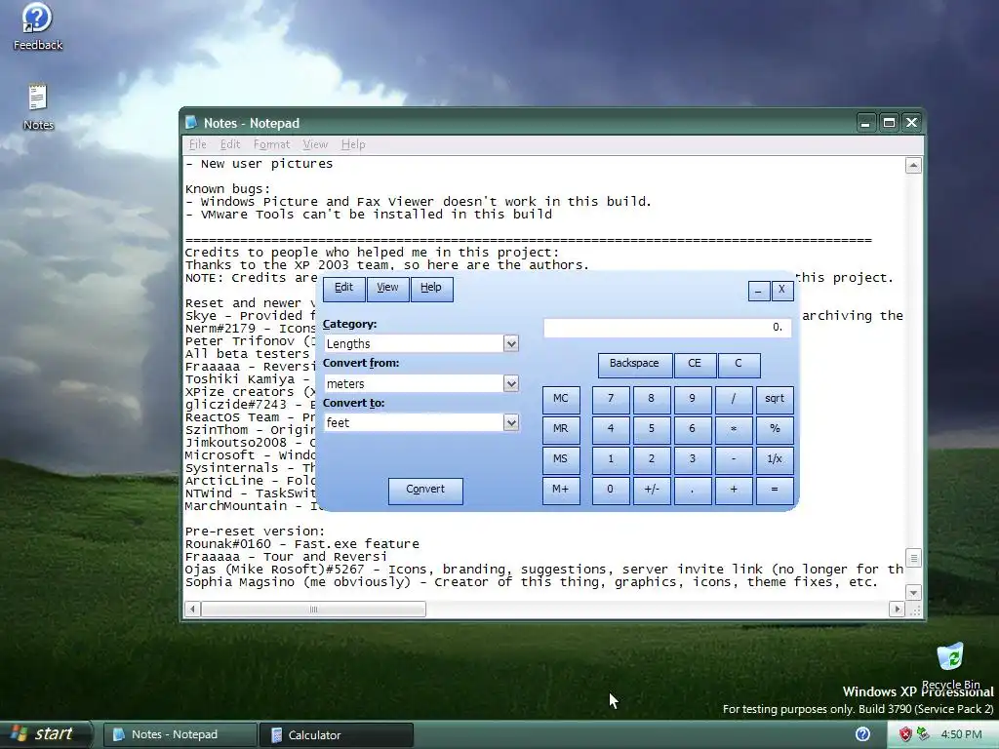This screenshot has height=749, width=999.
Task: Click the Convert button
Action: (x=425, y=491)
